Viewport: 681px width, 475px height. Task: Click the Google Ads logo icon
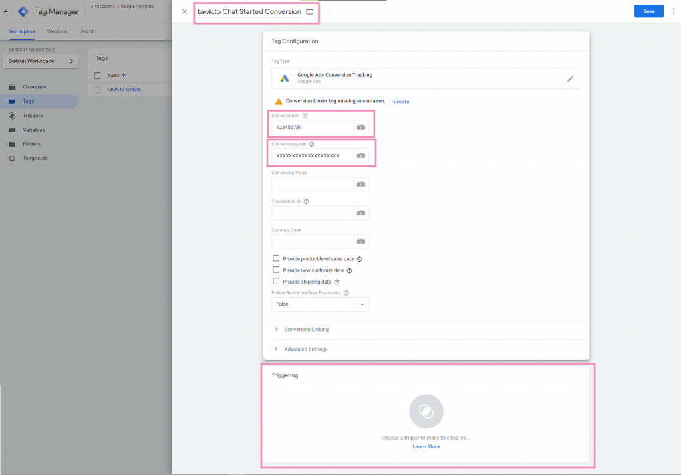pyautogui.click(x=285, y=78)
